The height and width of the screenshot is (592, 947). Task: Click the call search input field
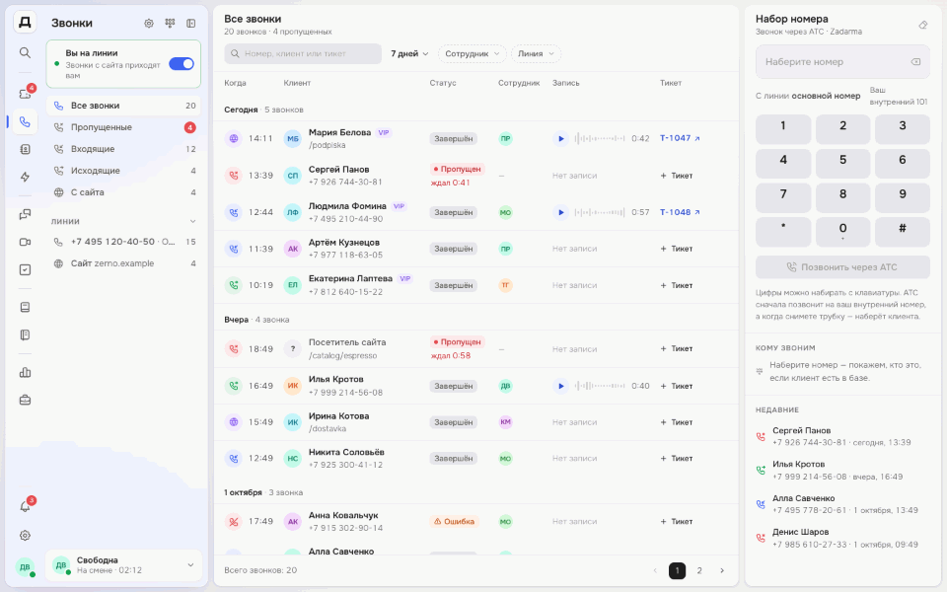tap(303, 53)
